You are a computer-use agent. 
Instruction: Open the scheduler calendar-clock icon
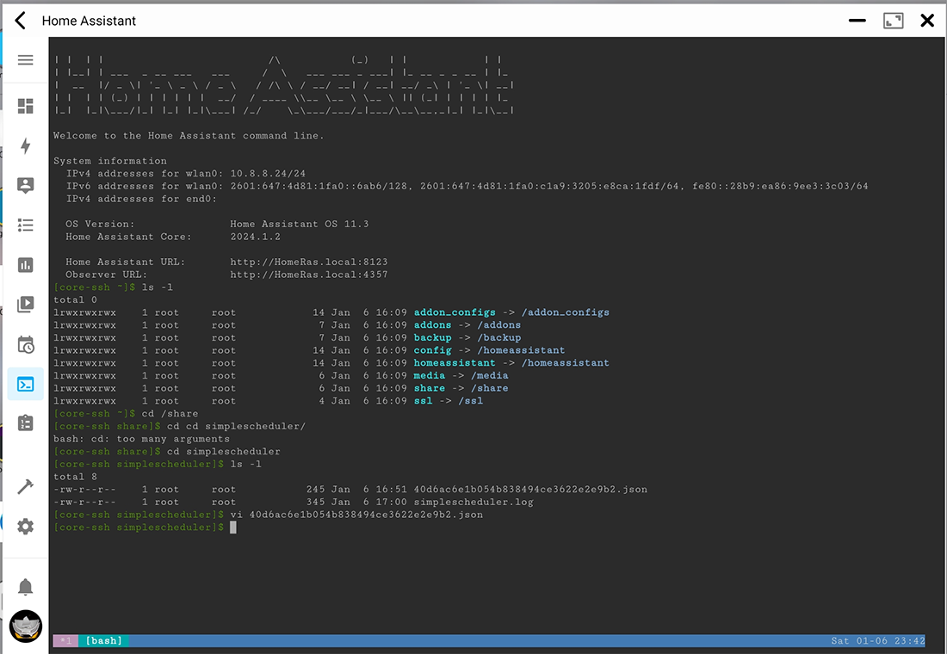coord(25,344)
